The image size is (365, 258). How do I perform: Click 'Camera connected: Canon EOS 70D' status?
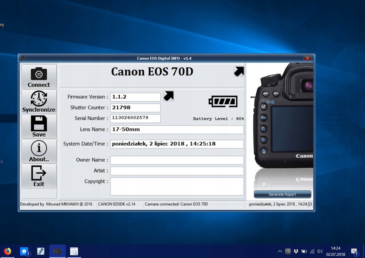176,204
